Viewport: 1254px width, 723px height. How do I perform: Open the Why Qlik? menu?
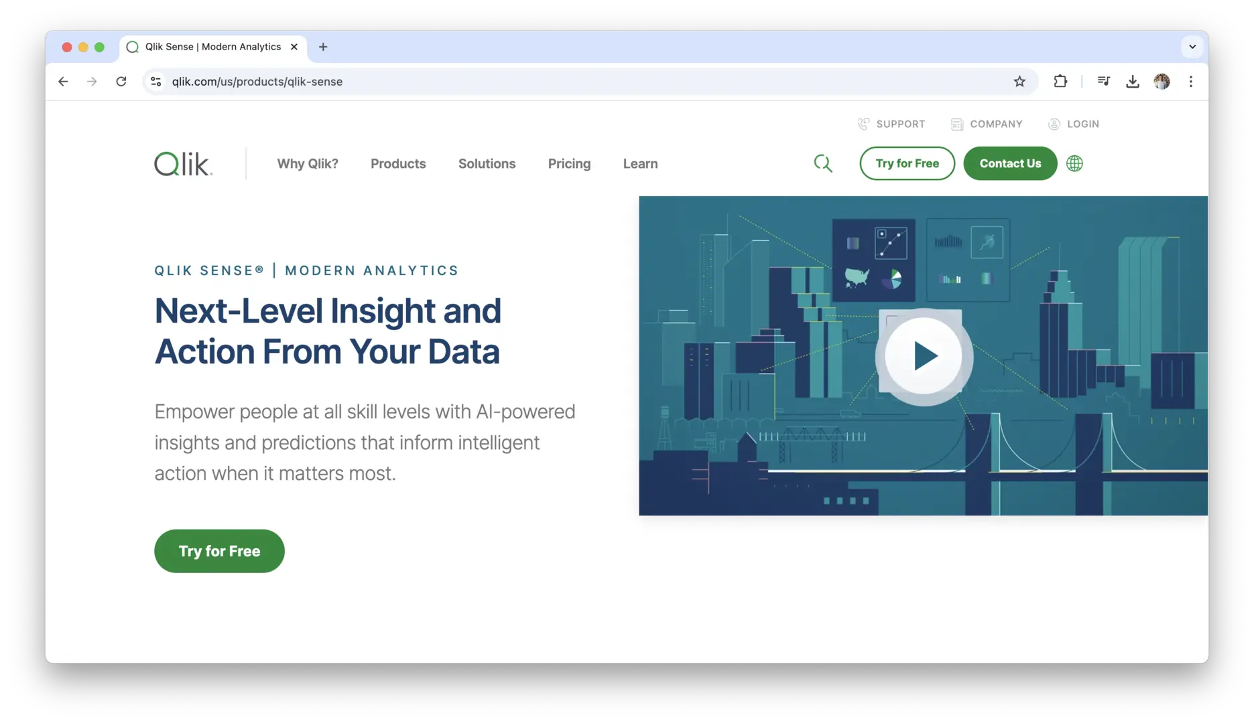(308, 164)
